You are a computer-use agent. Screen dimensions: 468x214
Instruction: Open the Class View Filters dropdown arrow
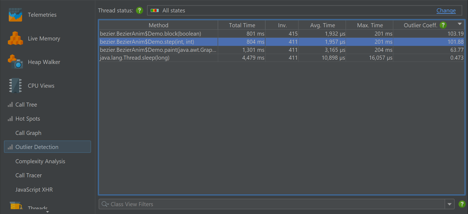[x=449, y=204]
